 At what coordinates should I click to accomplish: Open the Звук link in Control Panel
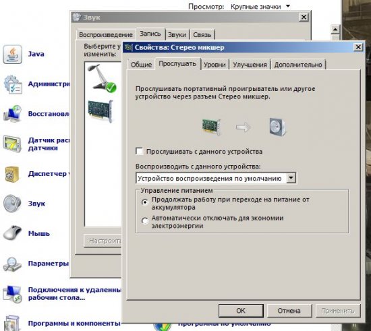[x=36, y=204]
